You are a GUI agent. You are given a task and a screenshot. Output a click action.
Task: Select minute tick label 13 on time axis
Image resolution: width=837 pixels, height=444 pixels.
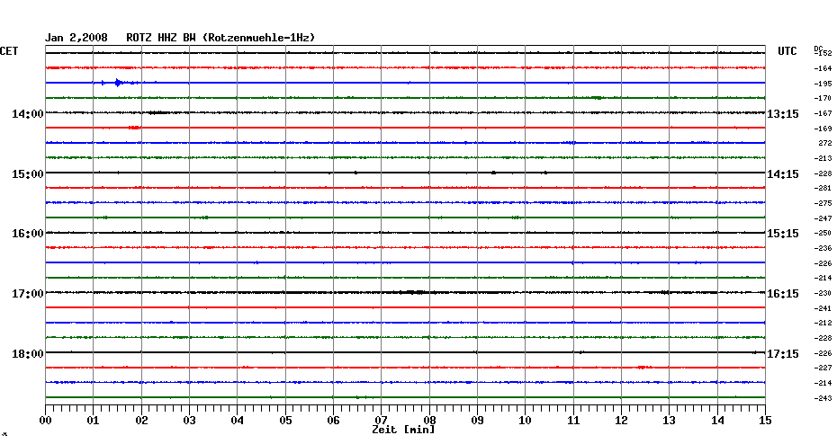(x=670, y=421)
